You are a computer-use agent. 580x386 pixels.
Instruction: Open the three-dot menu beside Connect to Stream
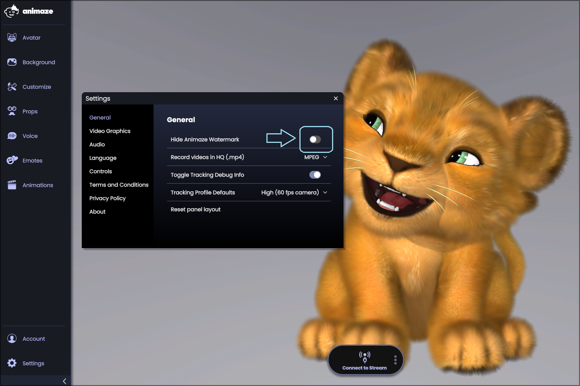pos(395,359)
